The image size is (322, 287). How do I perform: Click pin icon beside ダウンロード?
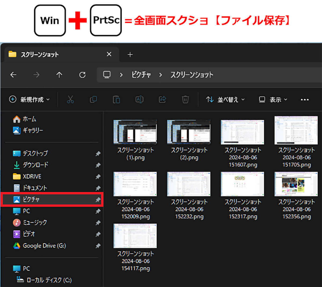pyautogui.click(x=98, y=165)
